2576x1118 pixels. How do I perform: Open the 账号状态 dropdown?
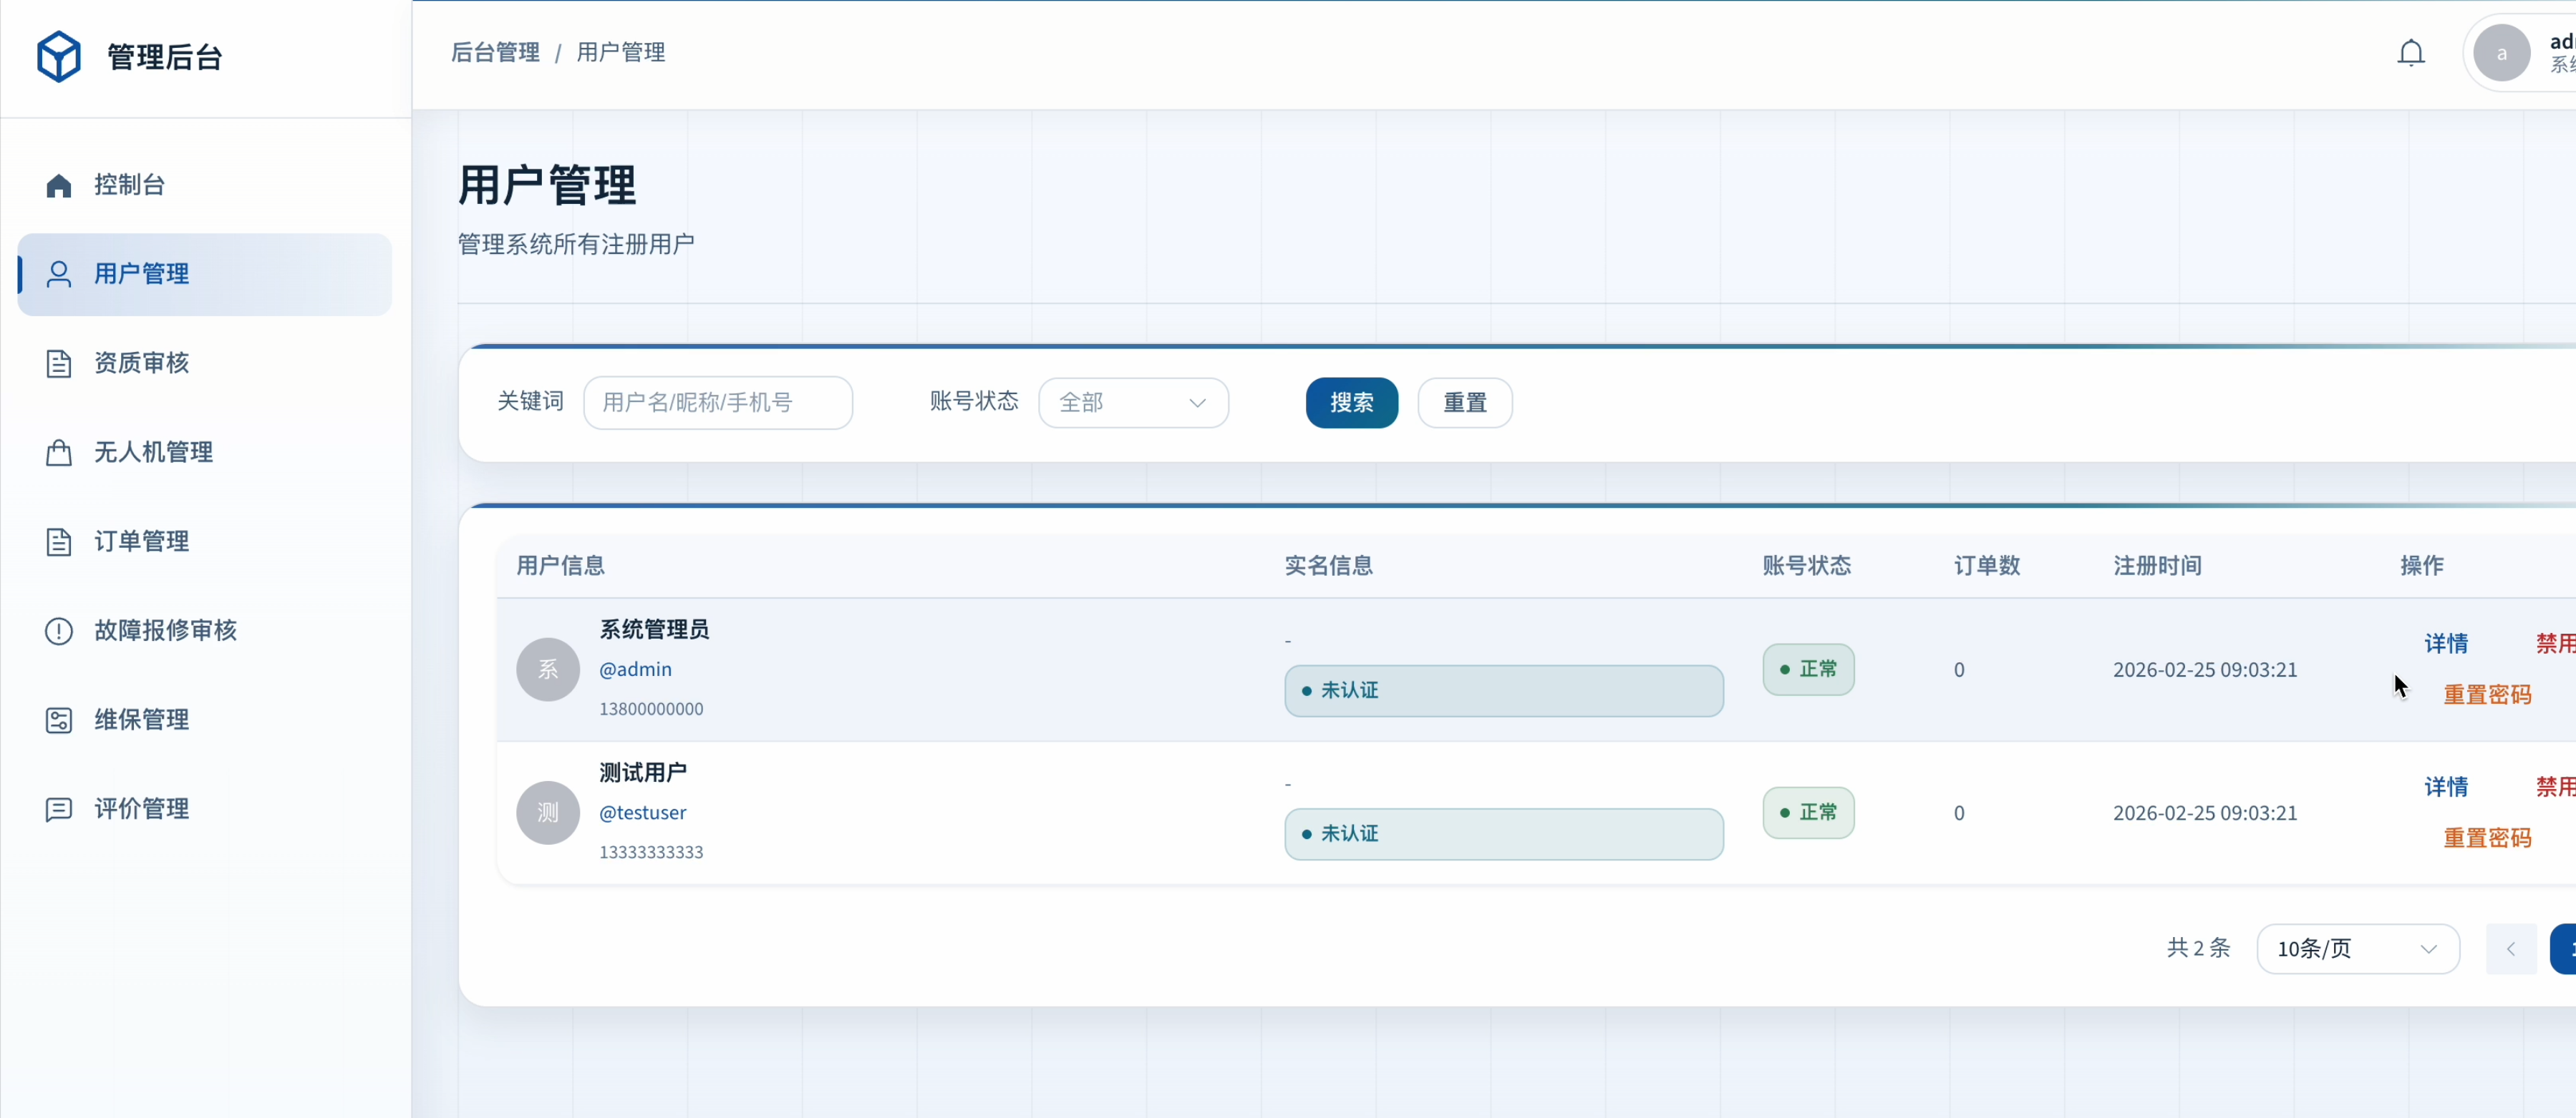(1133, 403)
